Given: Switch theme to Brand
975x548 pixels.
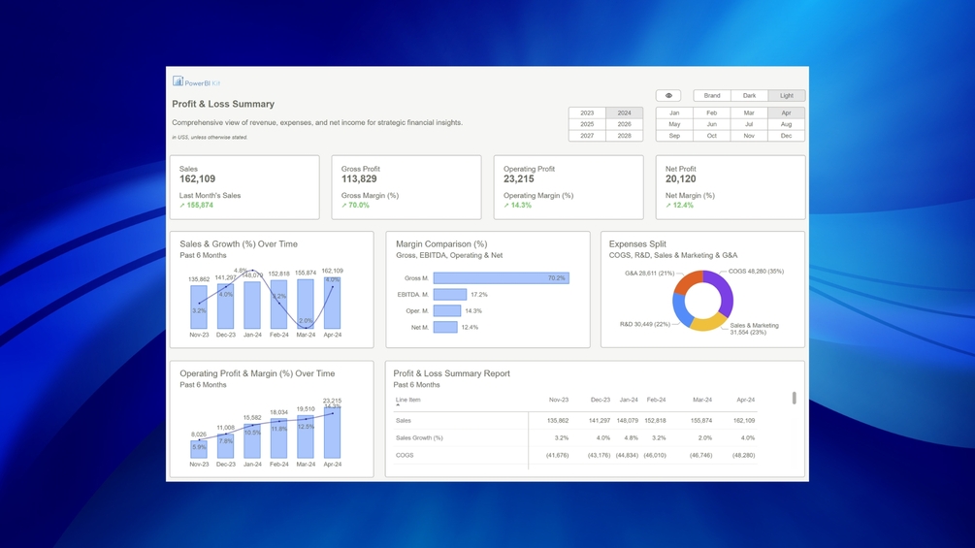Looking at the screenshot, I should [712, 96].
